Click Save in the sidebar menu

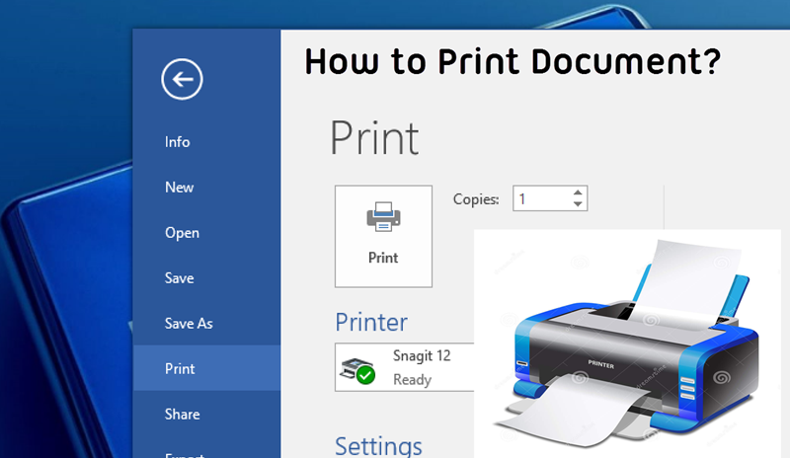click(x=179, y=278)
